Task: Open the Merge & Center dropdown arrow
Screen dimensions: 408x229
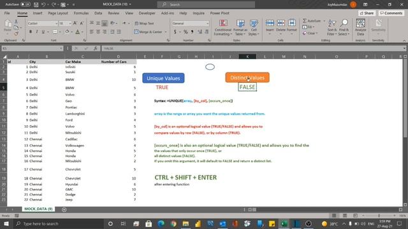Action: click(166, 32)
